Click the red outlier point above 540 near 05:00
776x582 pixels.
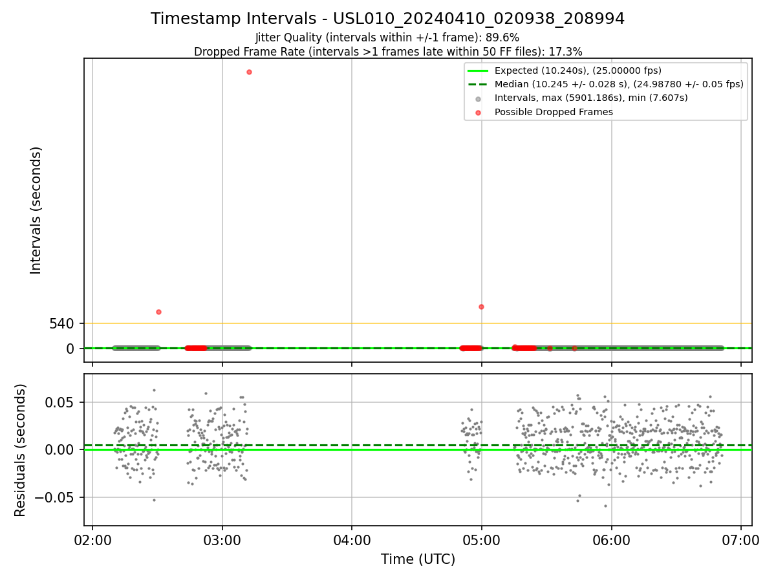481,307
